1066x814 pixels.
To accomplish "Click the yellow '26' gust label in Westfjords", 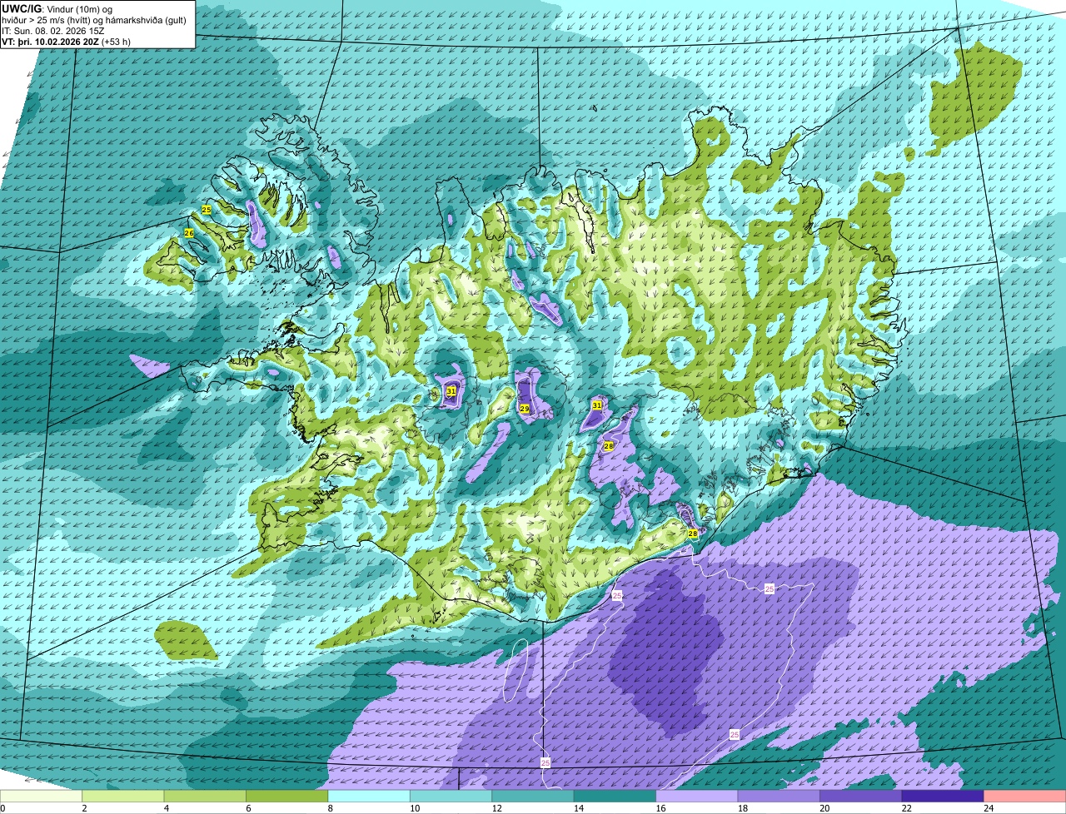I will 189,234.
